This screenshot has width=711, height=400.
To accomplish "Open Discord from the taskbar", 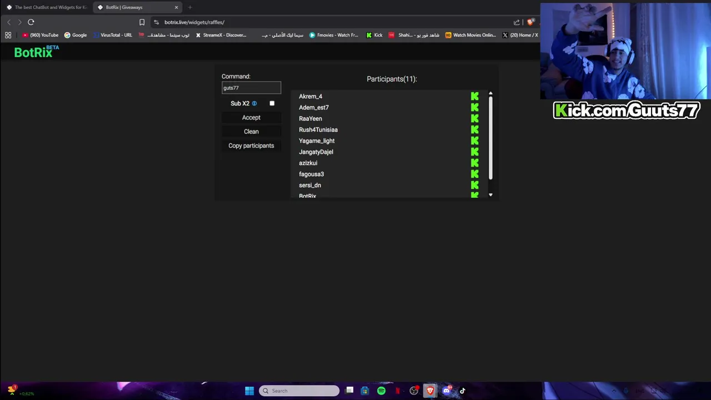I will coord(447,391).
